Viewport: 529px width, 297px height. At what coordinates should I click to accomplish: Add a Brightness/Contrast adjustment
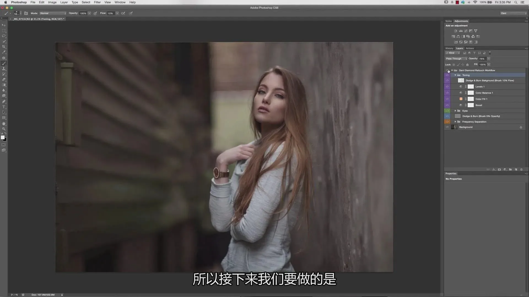point(456,31)
